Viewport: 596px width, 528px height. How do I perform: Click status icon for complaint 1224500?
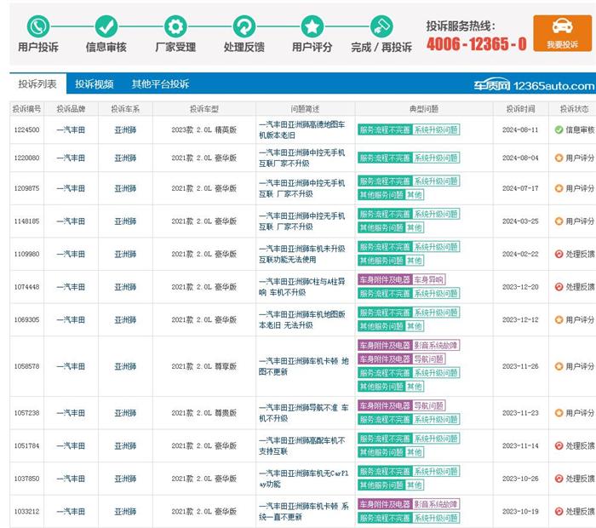(559, 130)
